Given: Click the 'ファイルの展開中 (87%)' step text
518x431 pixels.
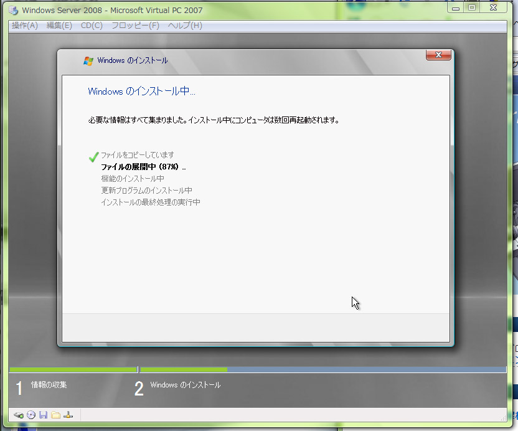Looking at the screenshot, I should 143,166.
